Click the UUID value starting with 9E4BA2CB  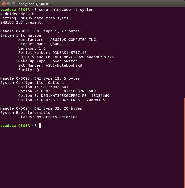pyautogui.click(x=73, y=57)
